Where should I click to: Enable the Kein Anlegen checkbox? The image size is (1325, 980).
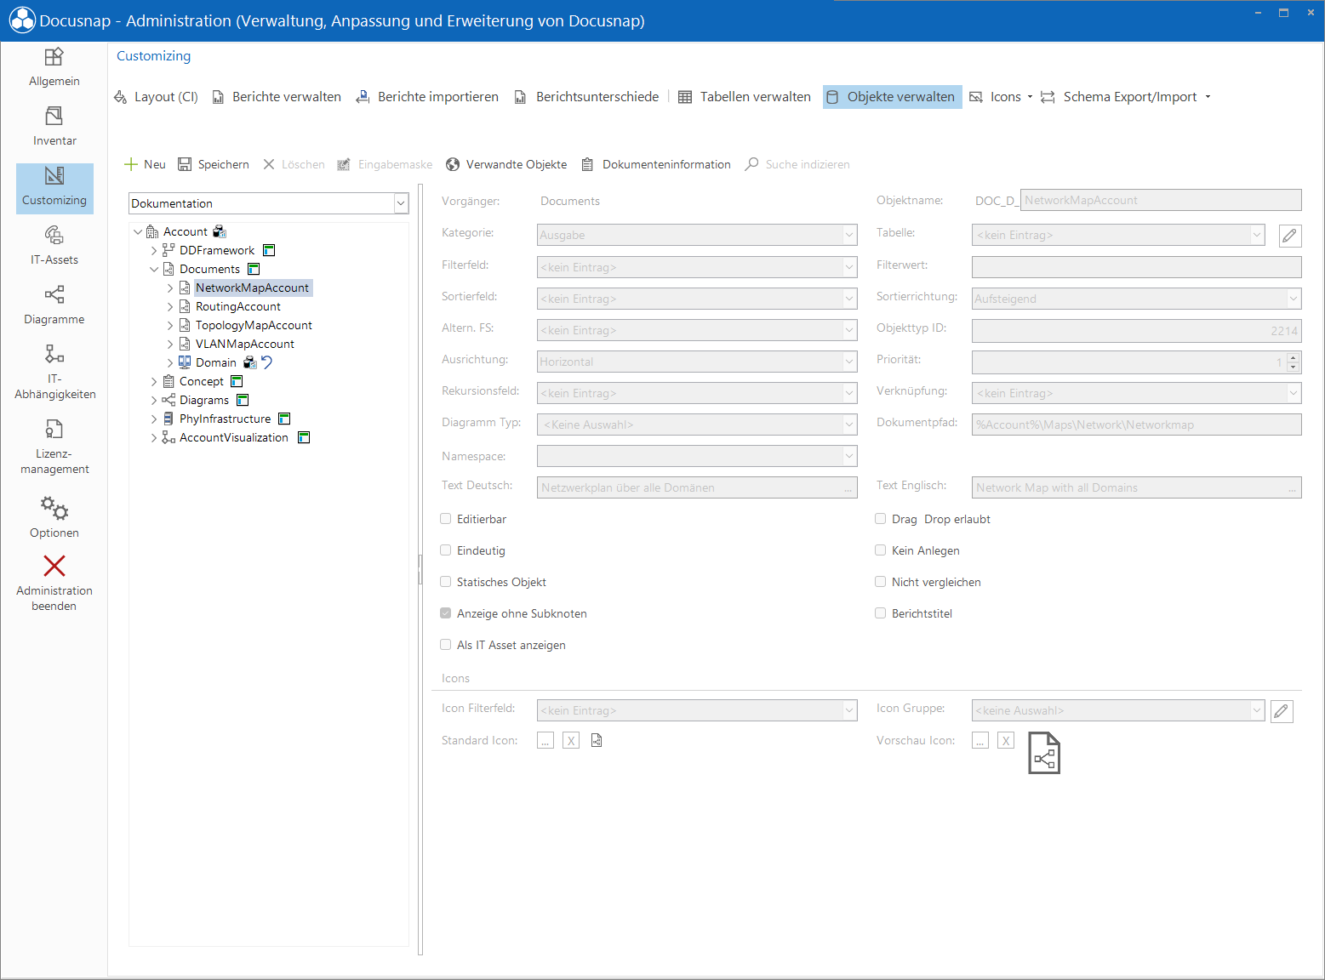881,550
